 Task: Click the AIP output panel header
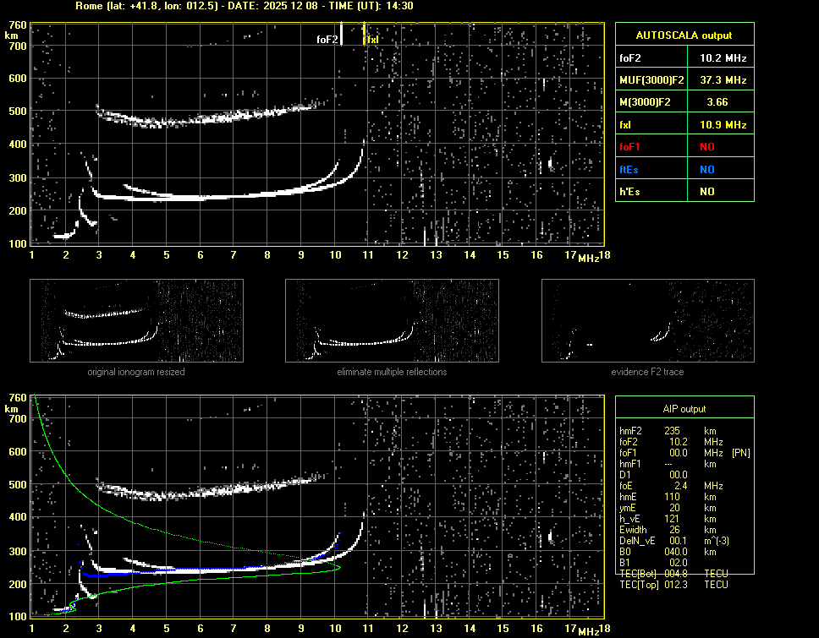pyautogui.click(x=684, y=408)
